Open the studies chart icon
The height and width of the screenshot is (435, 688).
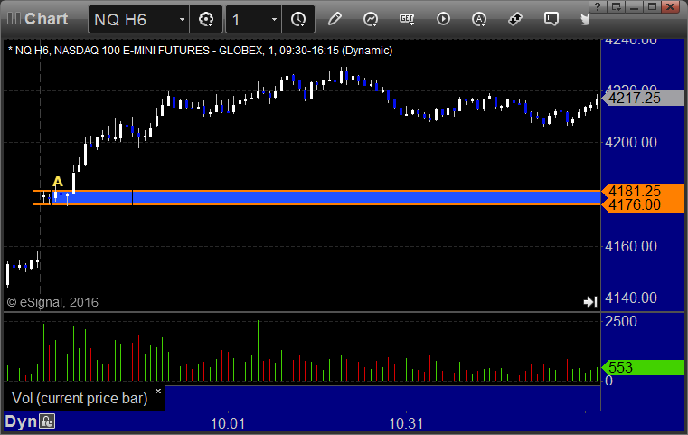371,19
